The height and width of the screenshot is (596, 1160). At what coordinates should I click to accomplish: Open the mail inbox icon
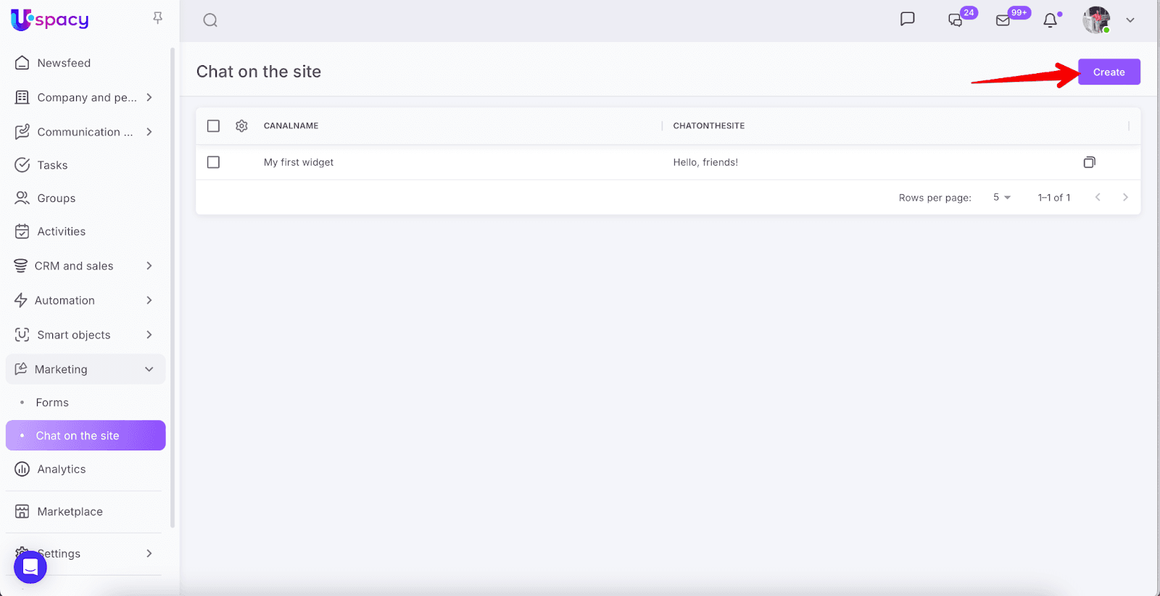pyautogui.click(x=1003, y=20)
